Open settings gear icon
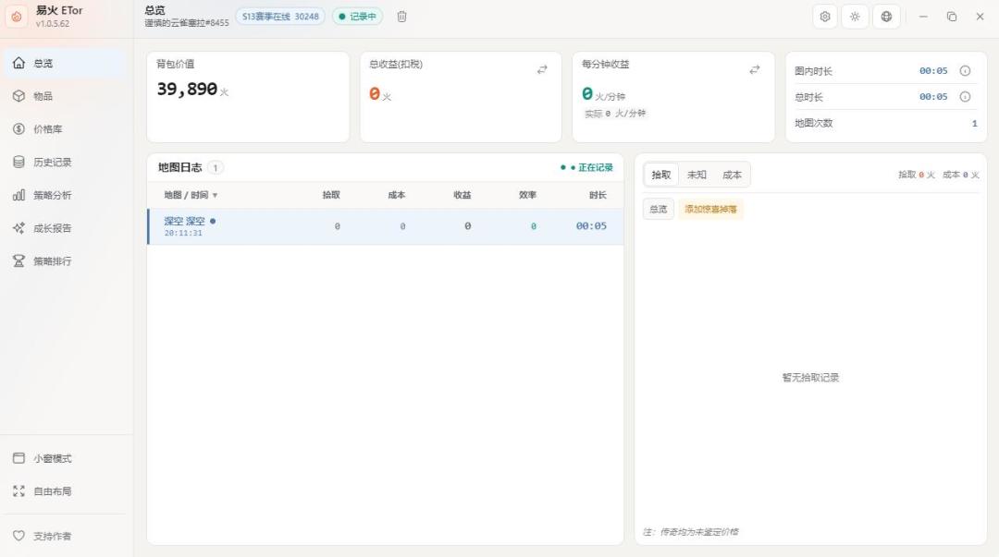The width and height of the screenshot is (999, 557). [825, 17]
